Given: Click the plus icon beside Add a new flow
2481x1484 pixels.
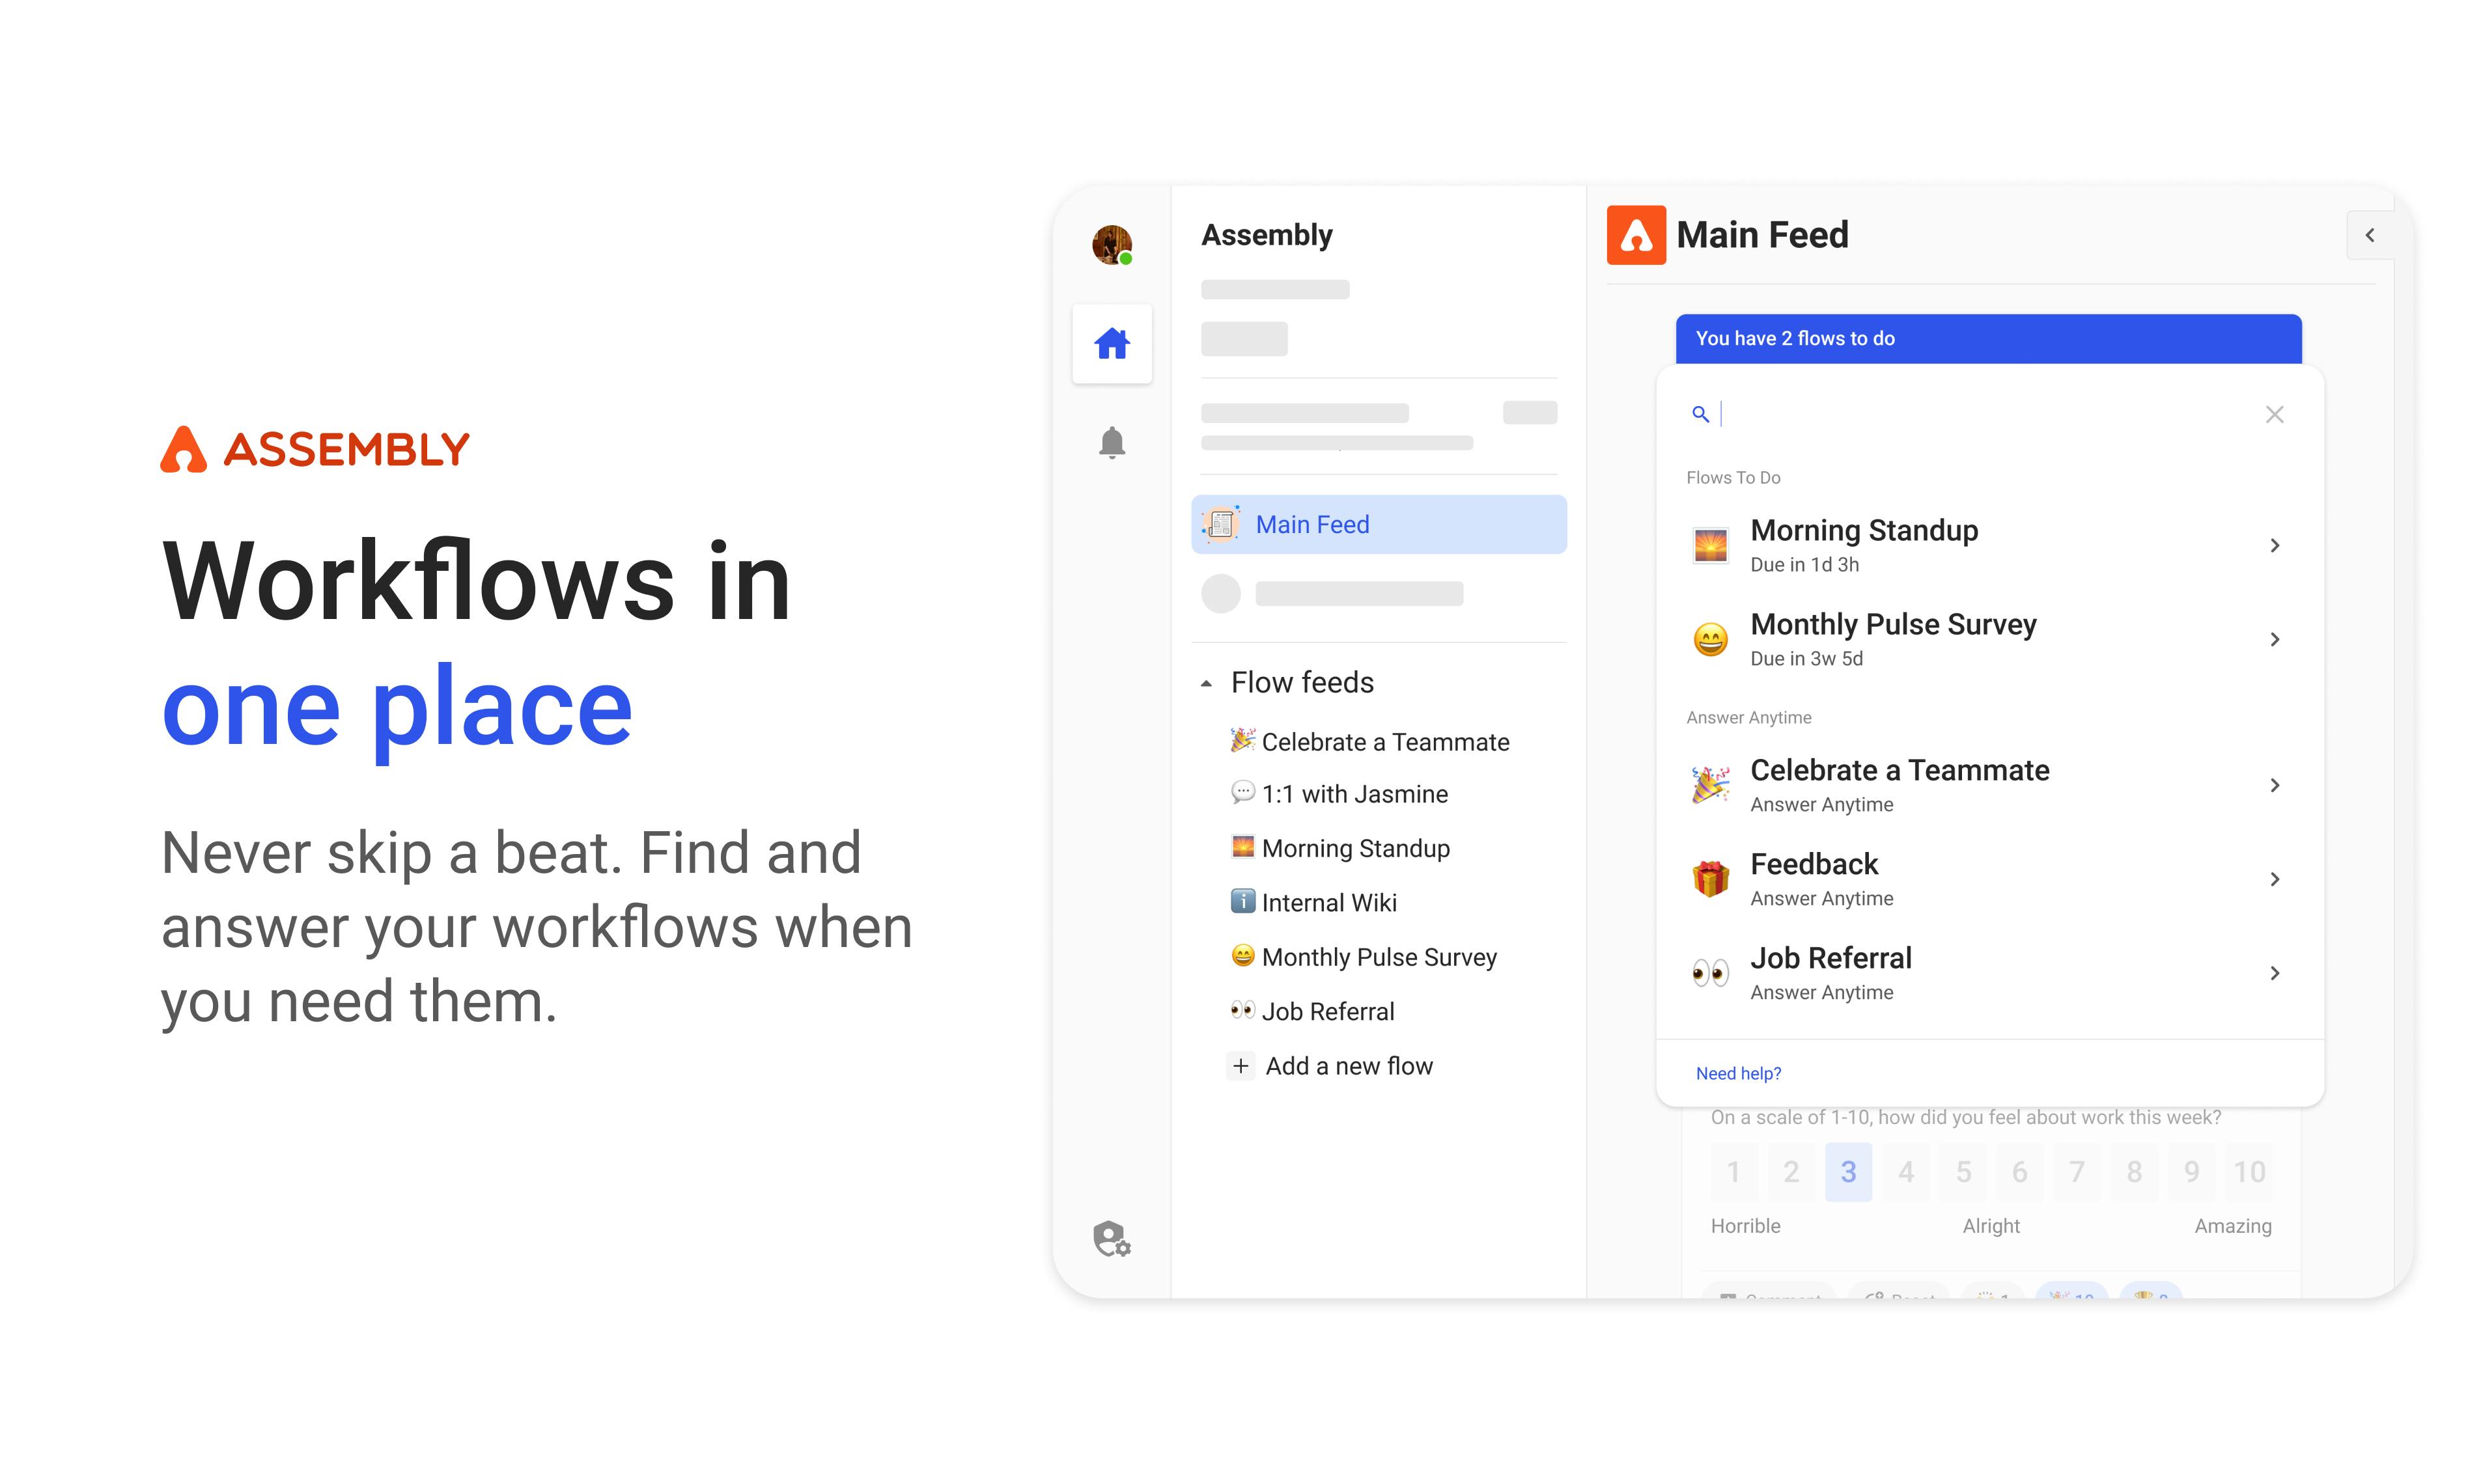Looking at the screenshot, I should pyautogui.click(x=1240, y=1066).
